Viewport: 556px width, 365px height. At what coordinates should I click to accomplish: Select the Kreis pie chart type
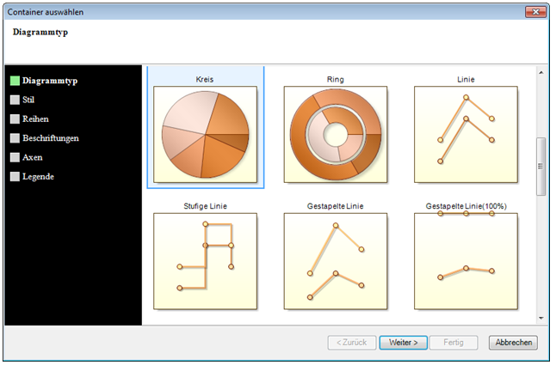pos(205,133)
